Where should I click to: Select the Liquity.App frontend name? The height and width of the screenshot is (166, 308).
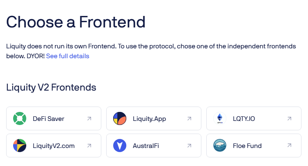click(x=149, y=119)
